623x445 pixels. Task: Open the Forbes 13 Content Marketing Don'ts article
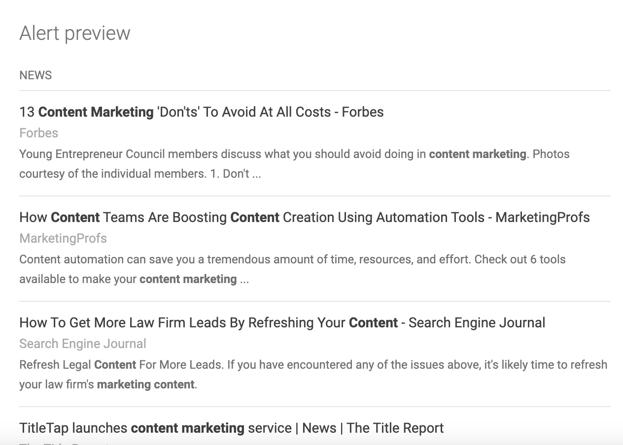(201, 112)
